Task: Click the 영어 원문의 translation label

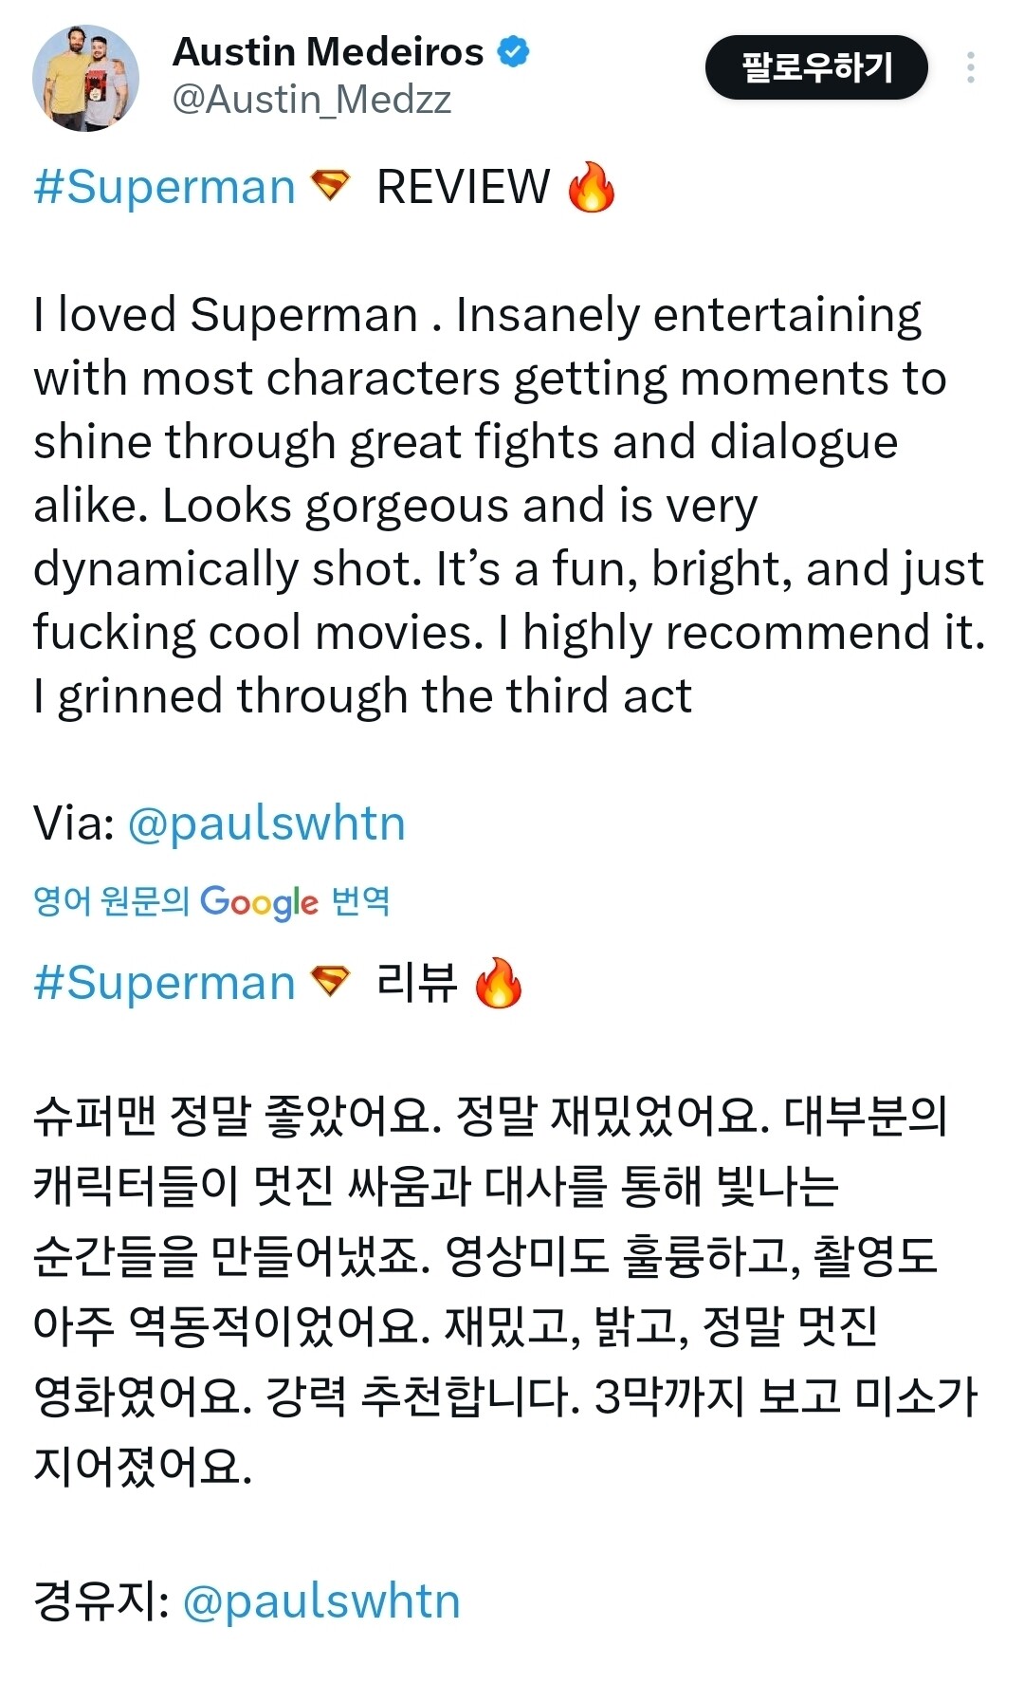Action: tap(112, 900)
